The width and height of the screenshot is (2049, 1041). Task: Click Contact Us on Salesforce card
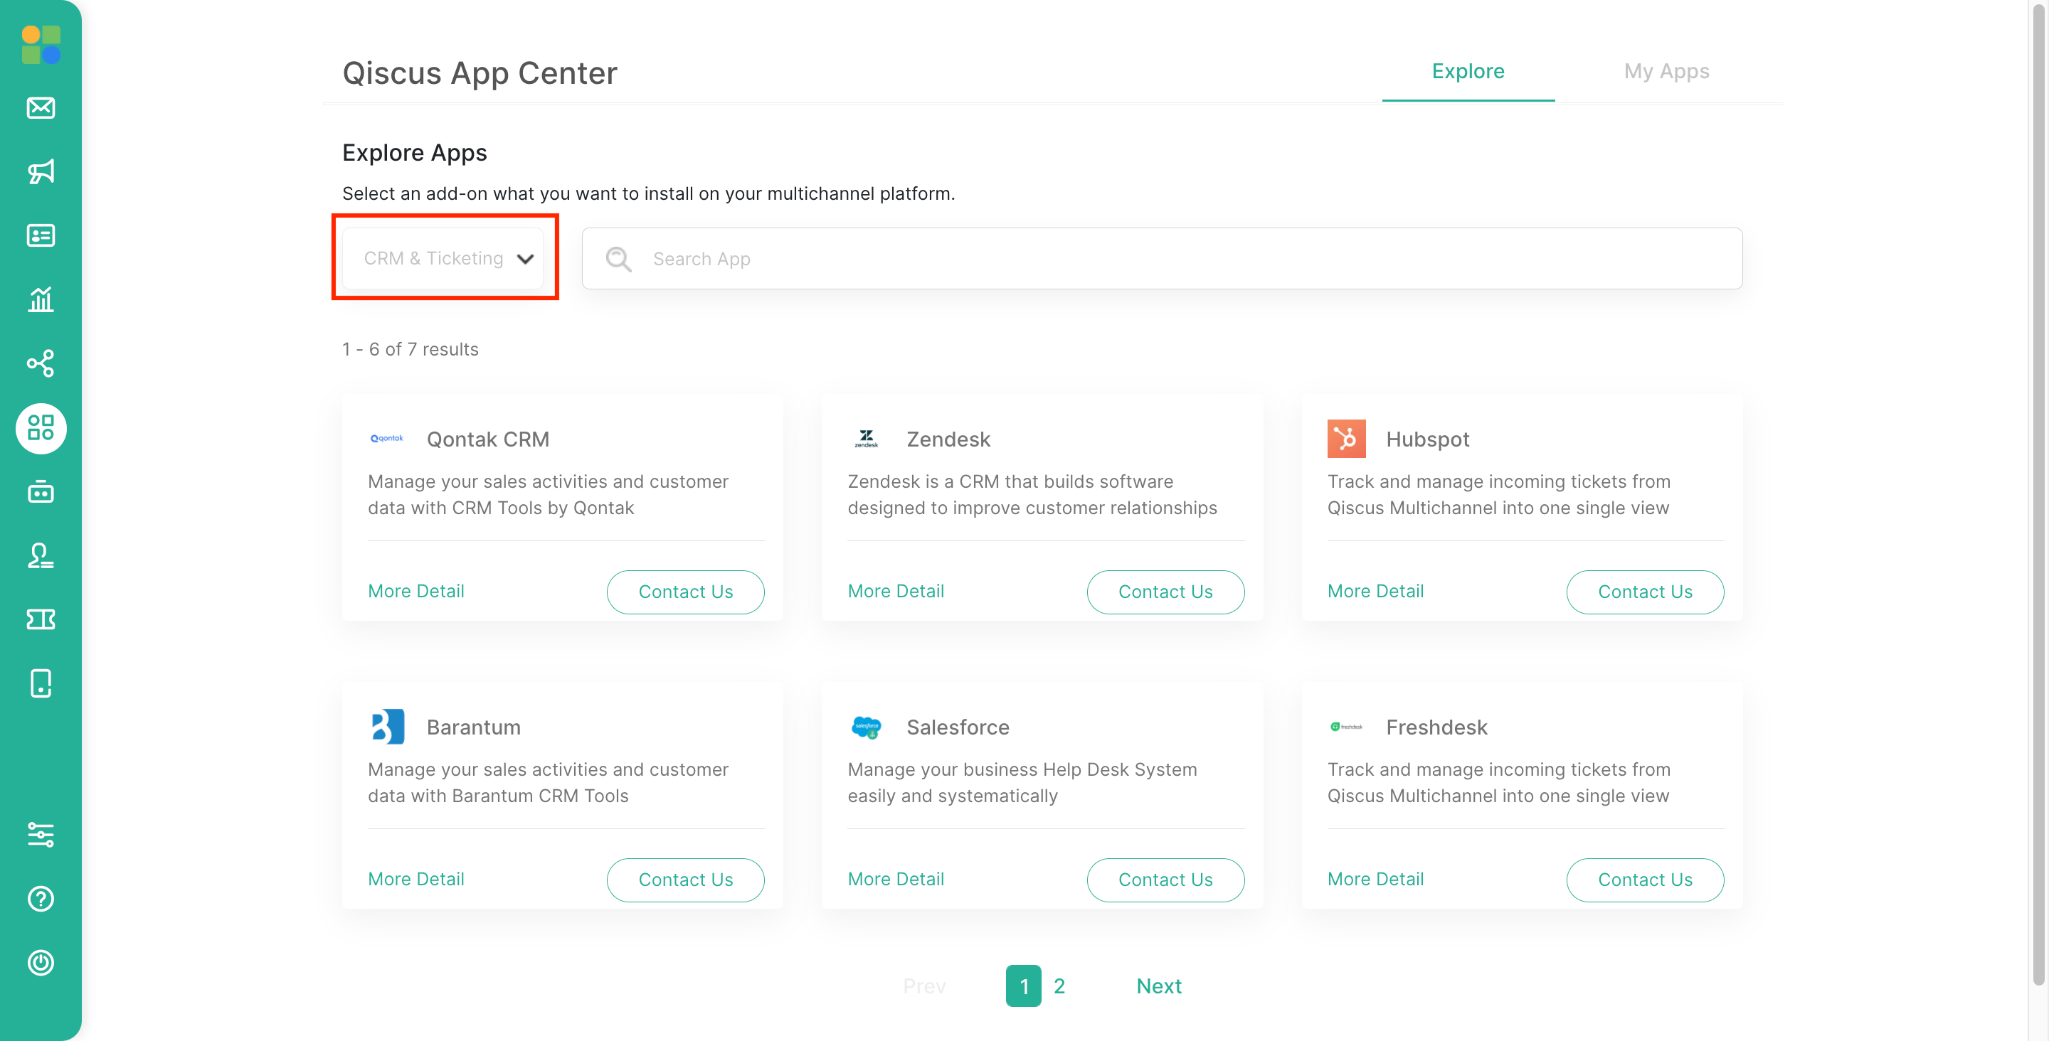(x=1165, y=880)
